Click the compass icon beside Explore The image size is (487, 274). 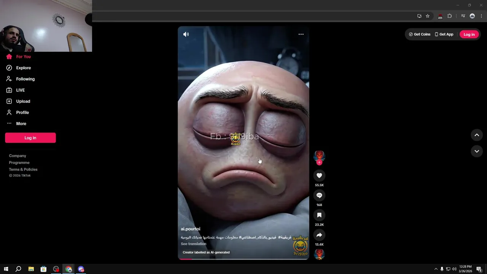9,68
